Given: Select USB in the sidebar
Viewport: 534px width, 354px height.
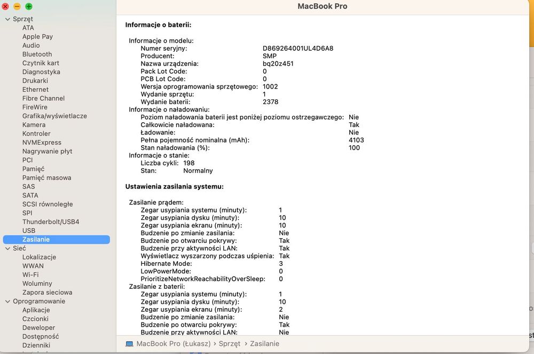Looking at the screenshot, I should pyautogui.click(x=29, y=231).
